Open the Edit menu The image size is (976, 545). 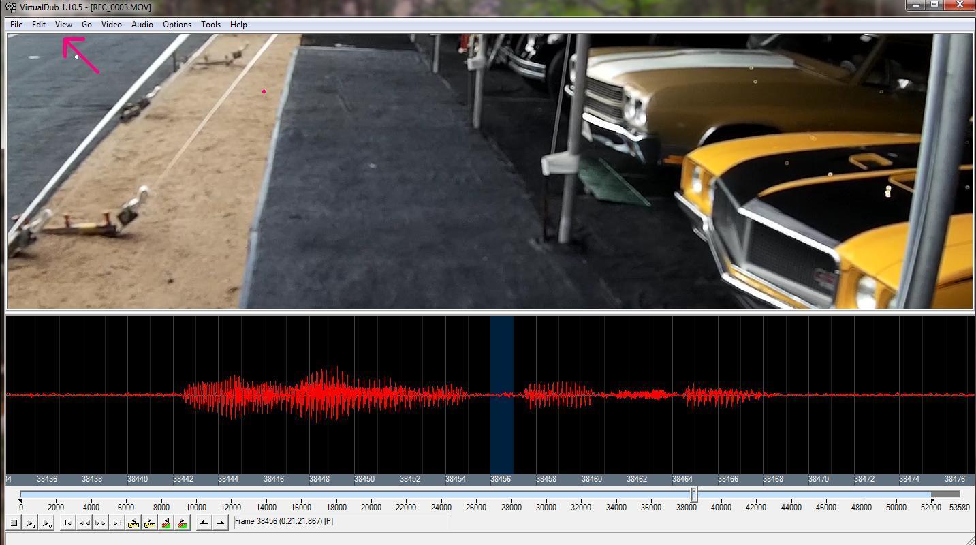pyautogui.click(x=39, y=25)
